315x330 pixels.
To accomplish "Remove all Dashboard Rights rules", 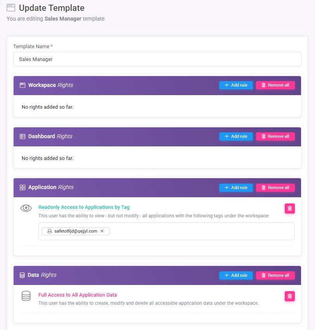I will 275,136.
